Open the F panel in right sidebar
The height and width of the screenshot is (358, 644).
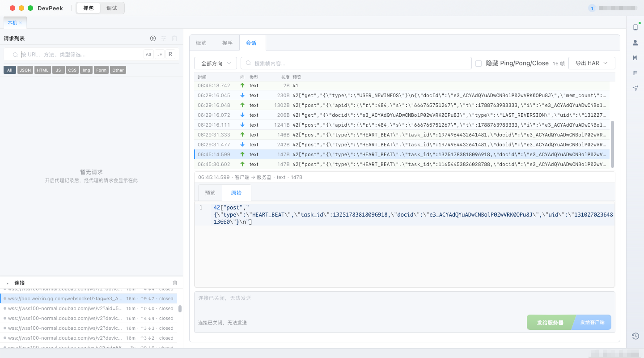[635, 73]
